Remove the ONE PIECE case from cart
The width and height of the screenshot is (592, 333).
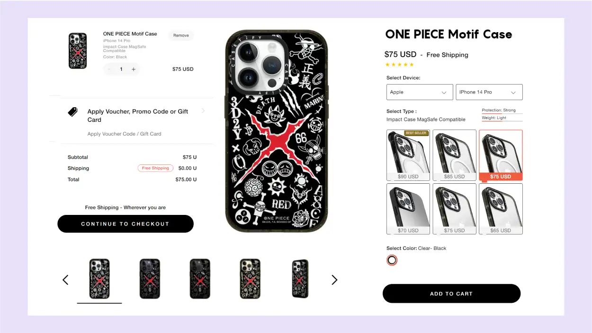click(181, 35)
